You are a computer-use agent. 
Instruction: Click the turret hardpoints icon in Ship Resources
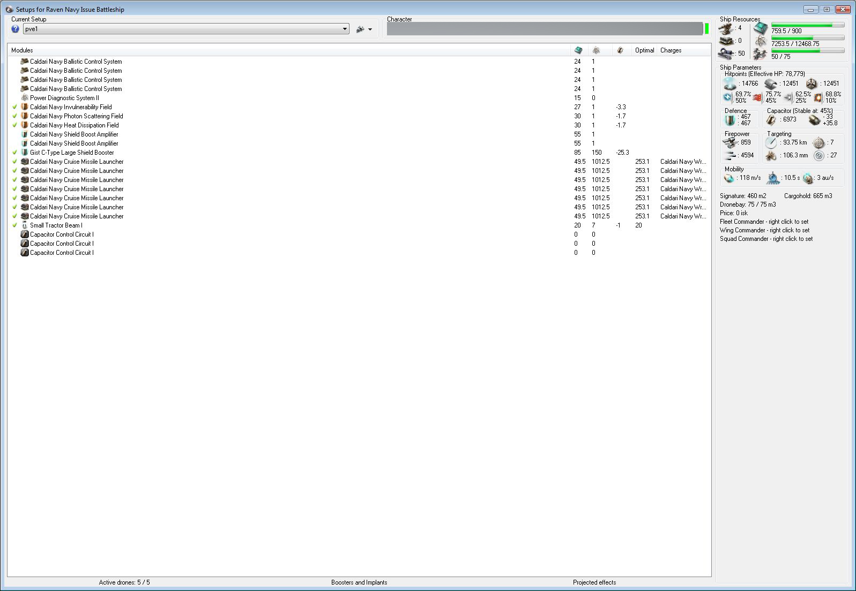tap(727, 28)
